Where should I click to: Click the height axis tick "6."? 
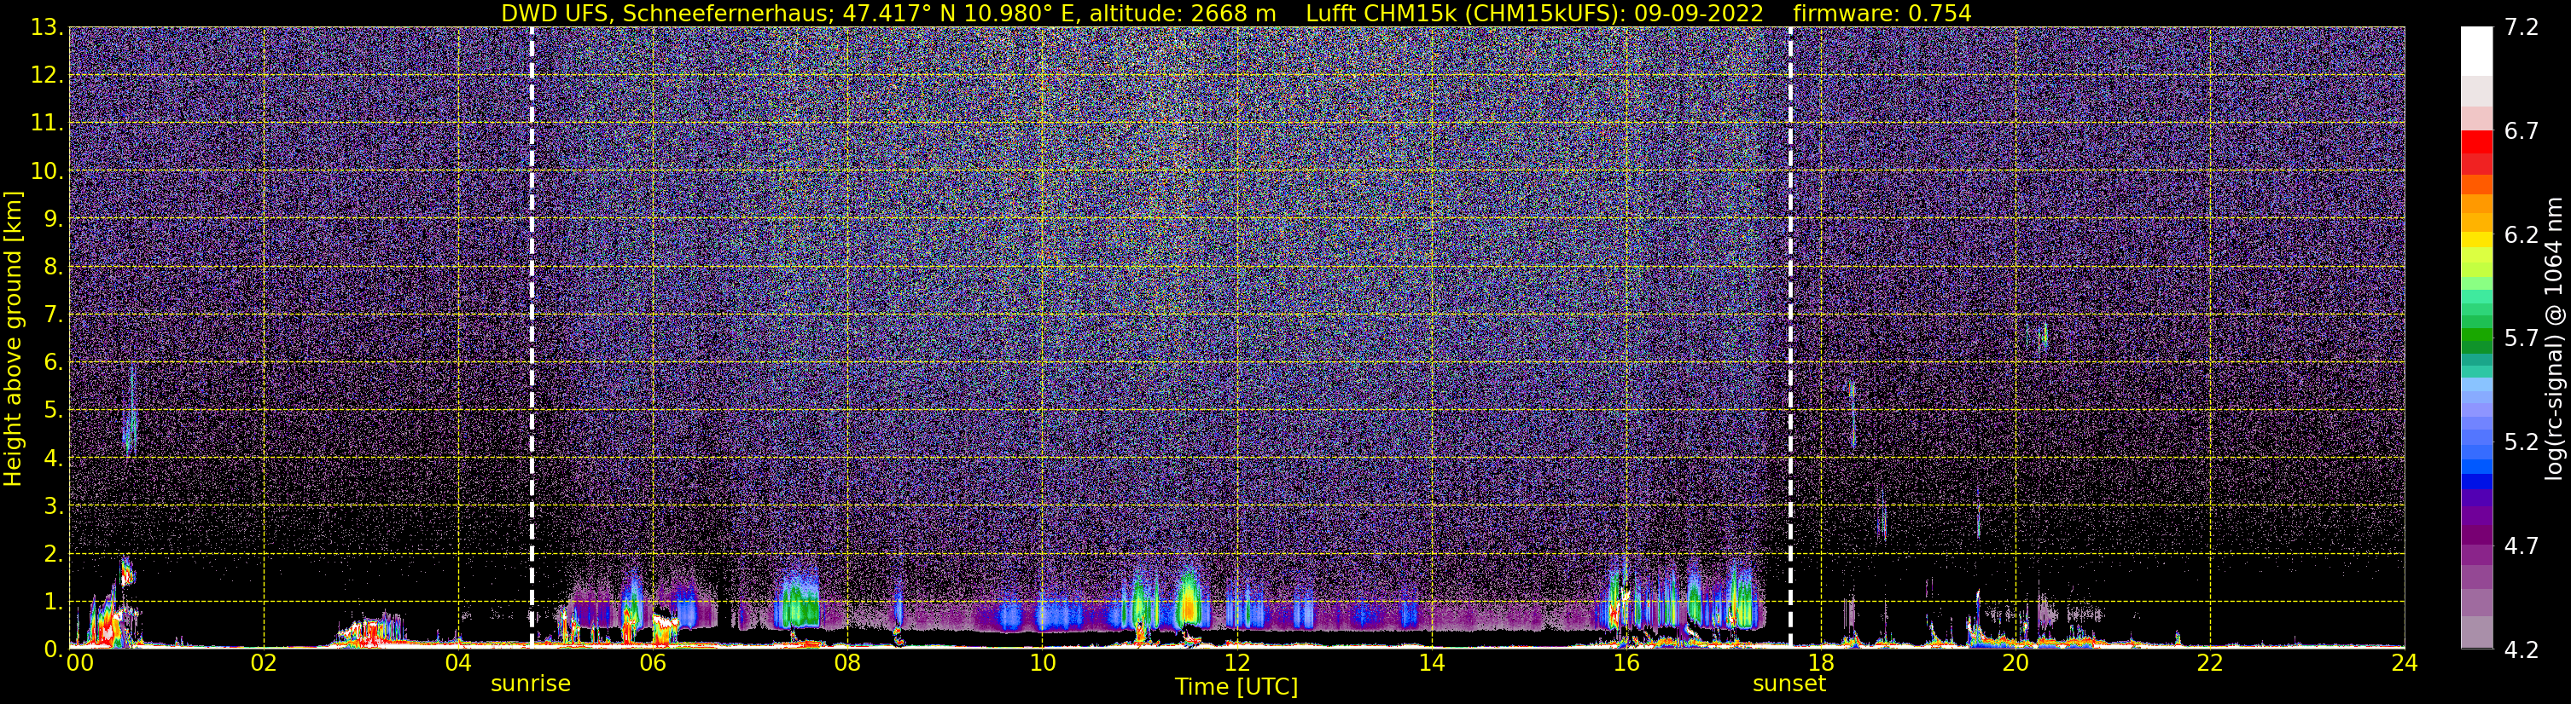(x=53, y=363)
